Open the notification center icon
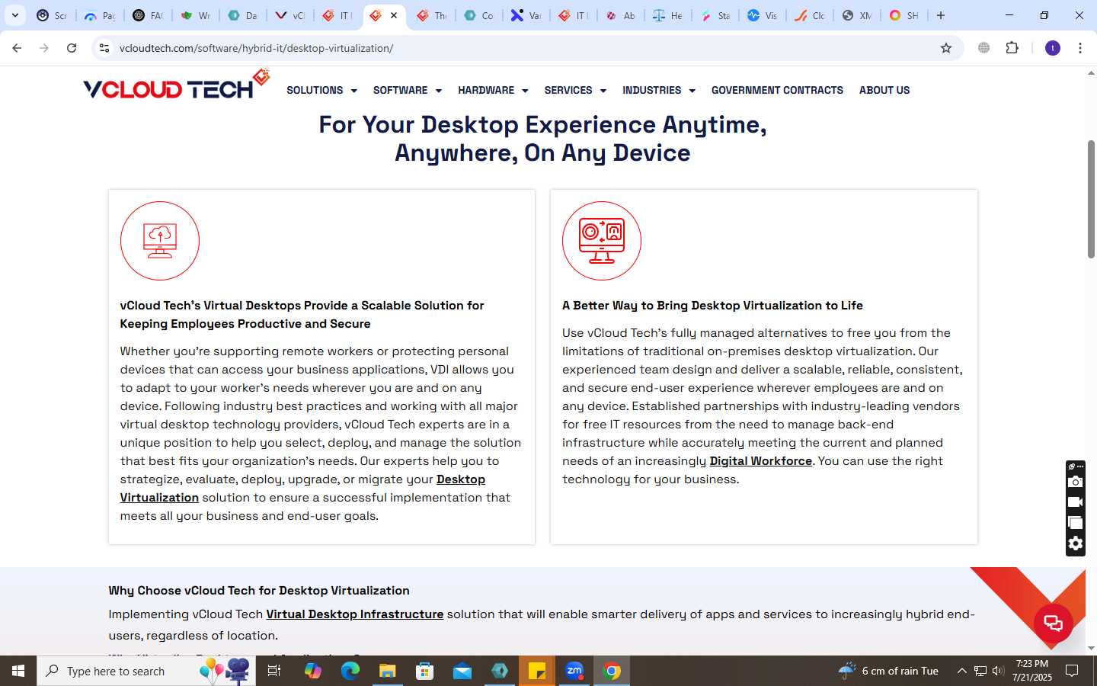This screenshot has width=1097, height=686. click(1072, 671)
